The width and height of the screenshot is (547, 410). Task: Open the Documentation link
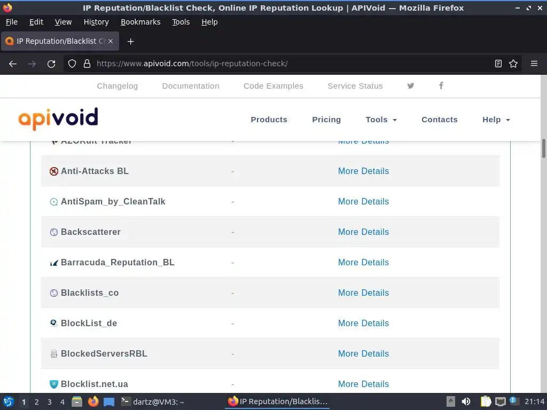[191, 86]
